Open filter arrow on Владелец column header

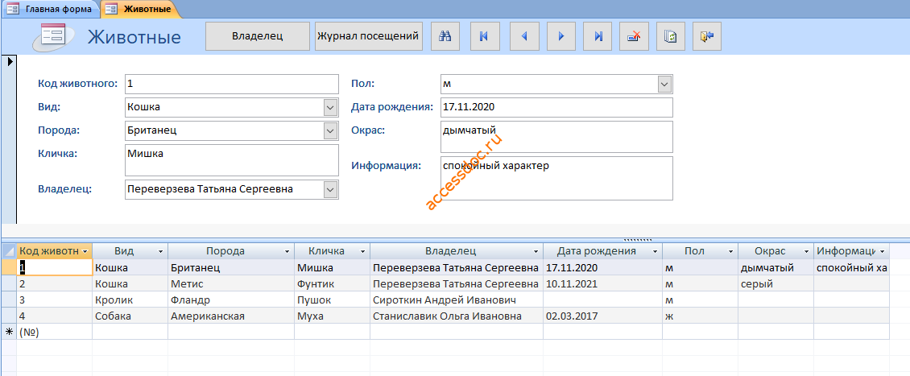[536, 252]
